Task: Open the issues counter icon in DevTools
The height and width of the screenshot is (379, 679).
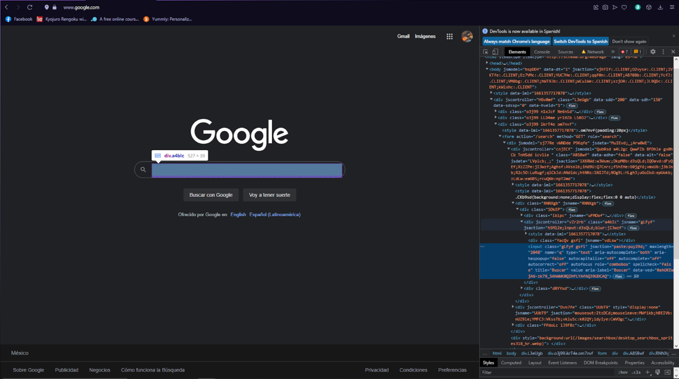Action: (x=636, y=51)
